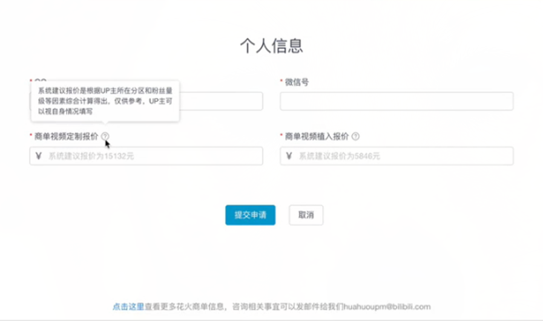Open the 点击这里 link
Viewport: 543px width, 321px height.
click(128, 306)
